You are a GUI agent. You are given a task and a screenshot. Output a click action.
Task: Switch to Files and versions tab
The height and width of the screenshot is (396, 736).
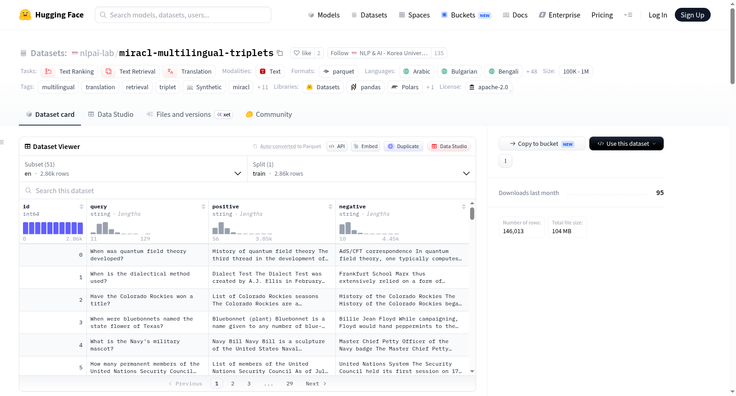190,115
